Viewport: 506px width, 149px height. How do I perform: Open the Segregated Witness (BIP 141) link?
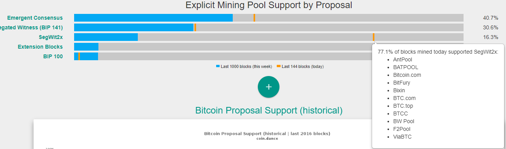[31, 27]
